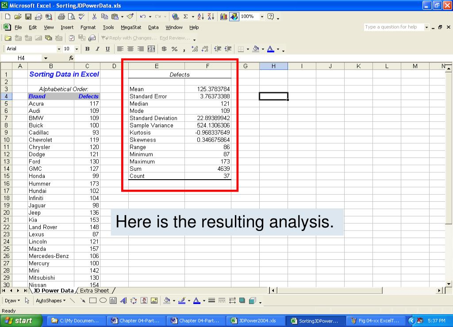Viewport: 453px width, 327px height.
Task: Click the Undo arrow icon
Action: (x=143, y=16)
